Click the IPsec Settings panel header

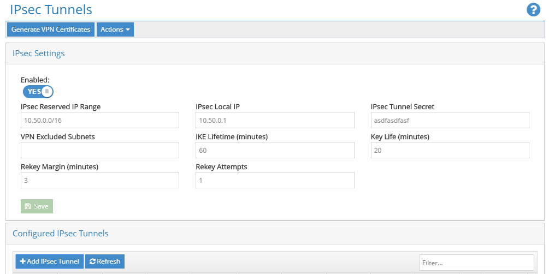tap(39, 53)
